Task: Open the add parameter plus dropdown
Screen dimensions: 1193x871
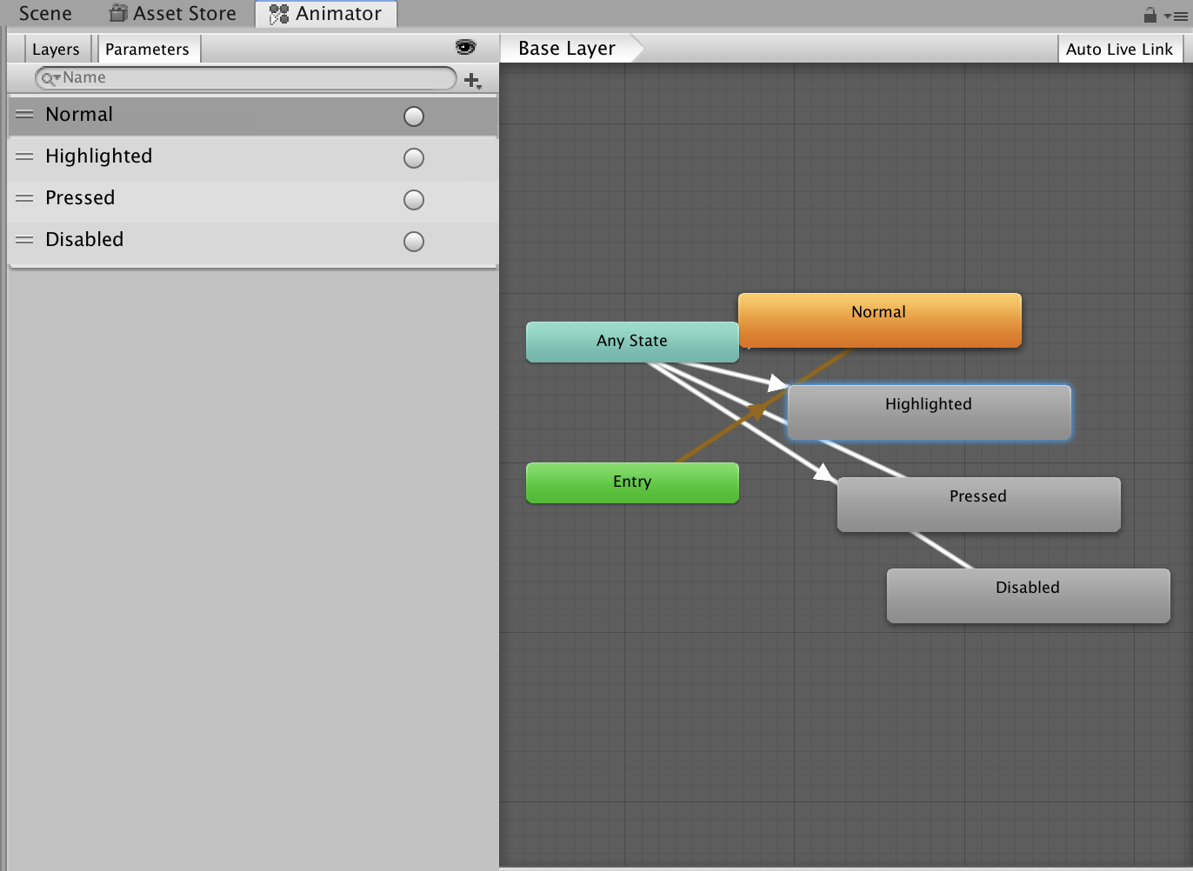Action: pyautogui.click(x=472, y=80)
